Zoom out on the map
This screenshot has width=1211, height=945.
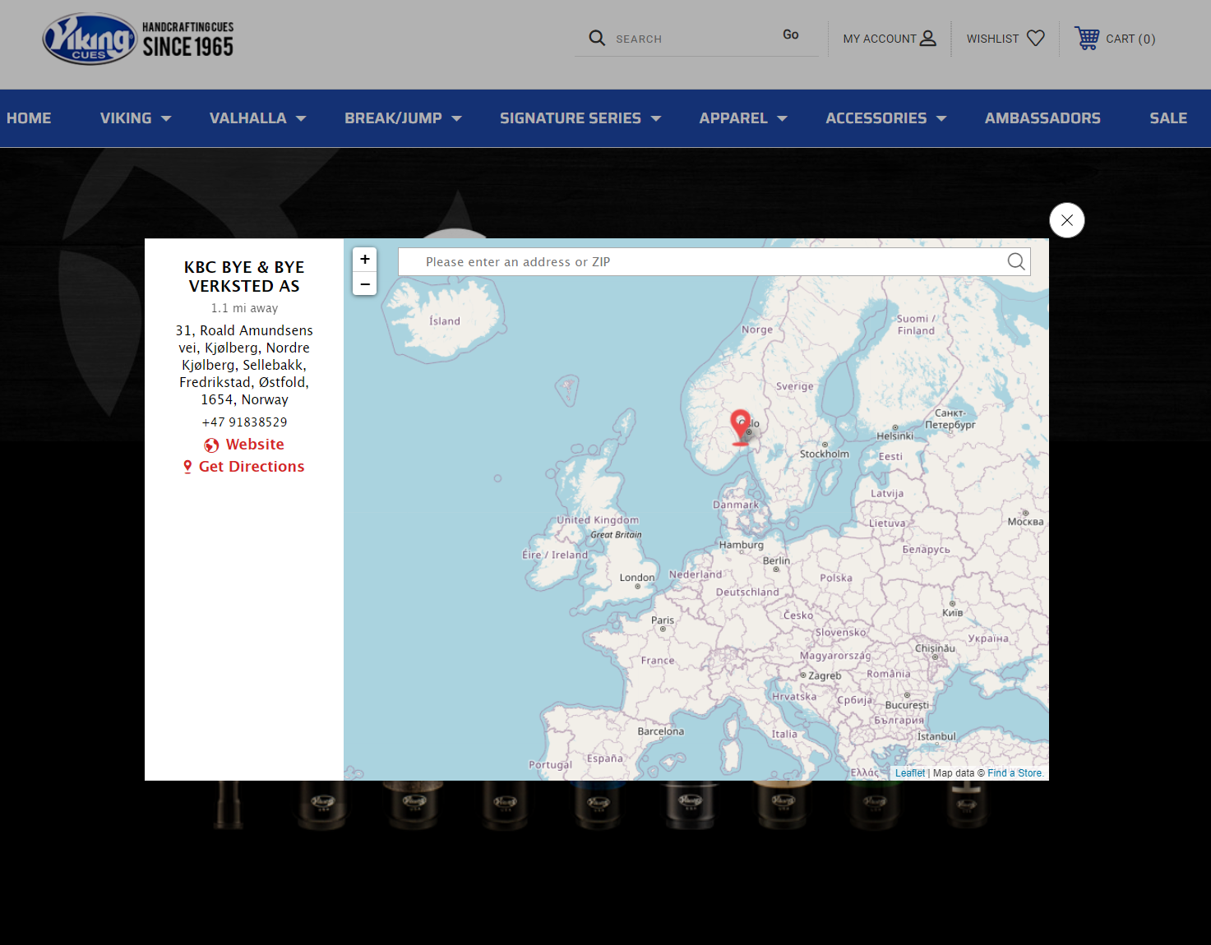click(x=365, y=283)
